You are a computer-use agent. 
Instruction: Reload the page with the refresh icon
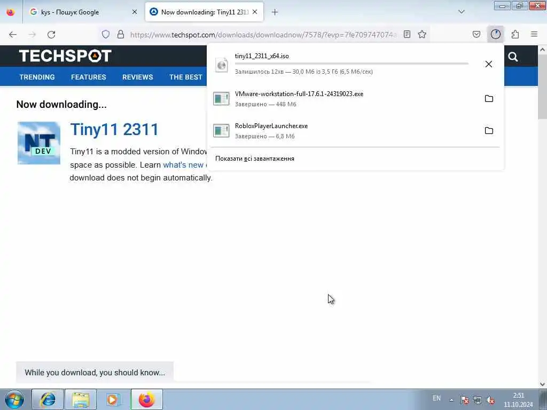click(51, 35)
